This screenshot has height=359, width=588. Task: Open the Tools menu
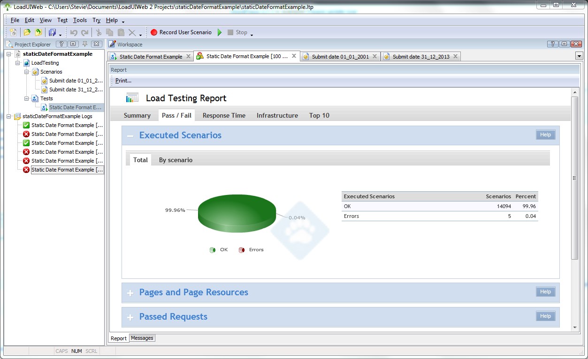point(80,20)
